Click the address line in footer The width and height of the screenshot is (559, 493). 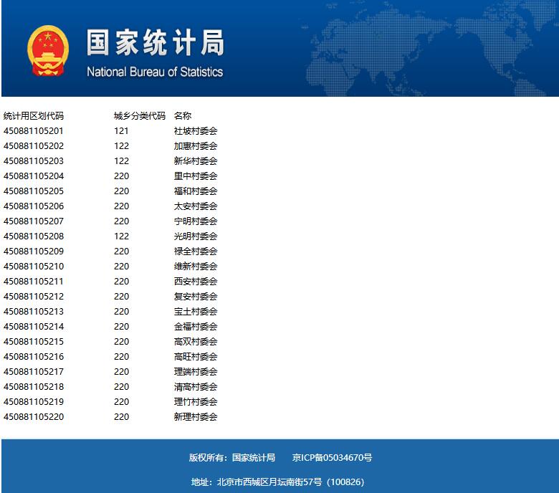point(278,482)
